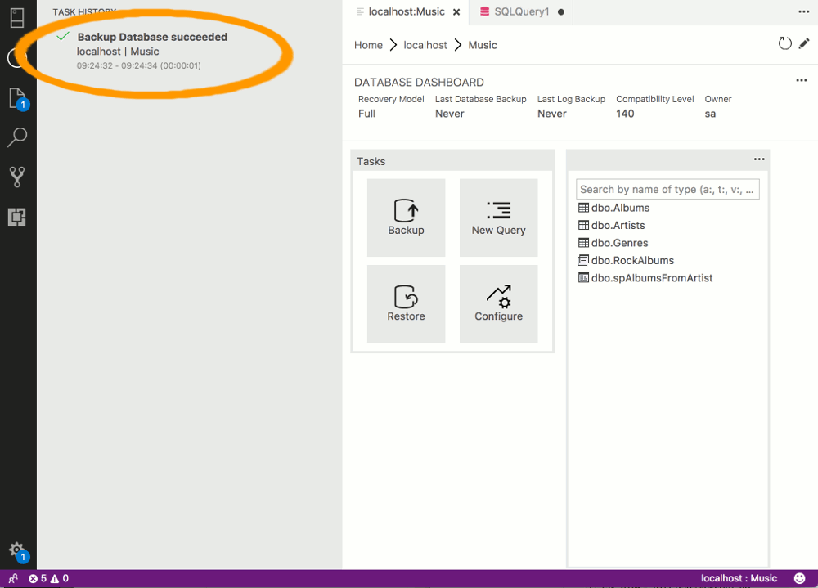Click the status bar icon left of errors count
818x588 pixels.
[x=13, y=578]
